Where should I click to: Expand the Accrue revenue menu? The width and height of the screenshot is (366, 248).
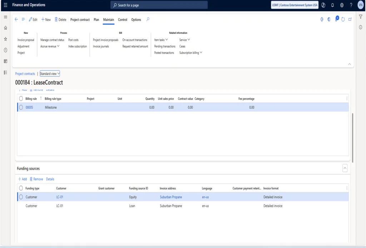(x=50, y=46)
